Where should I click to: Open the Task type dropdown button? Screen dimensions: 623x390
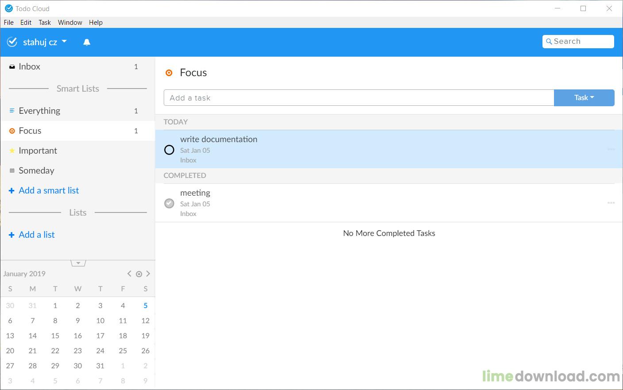pos(584,97)
